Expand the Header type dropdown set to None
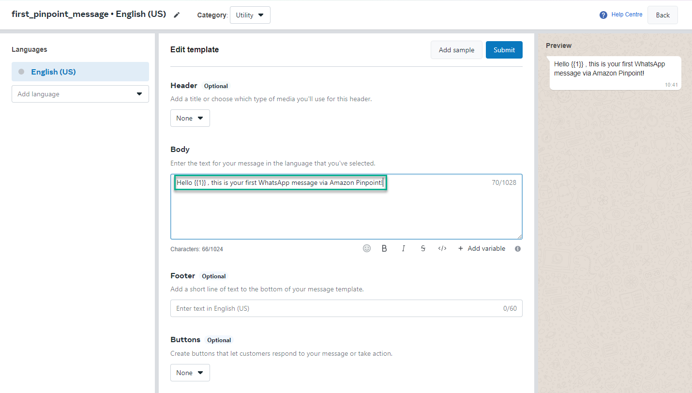The width and height of the screenshot is (692, 393). point(190,118)
